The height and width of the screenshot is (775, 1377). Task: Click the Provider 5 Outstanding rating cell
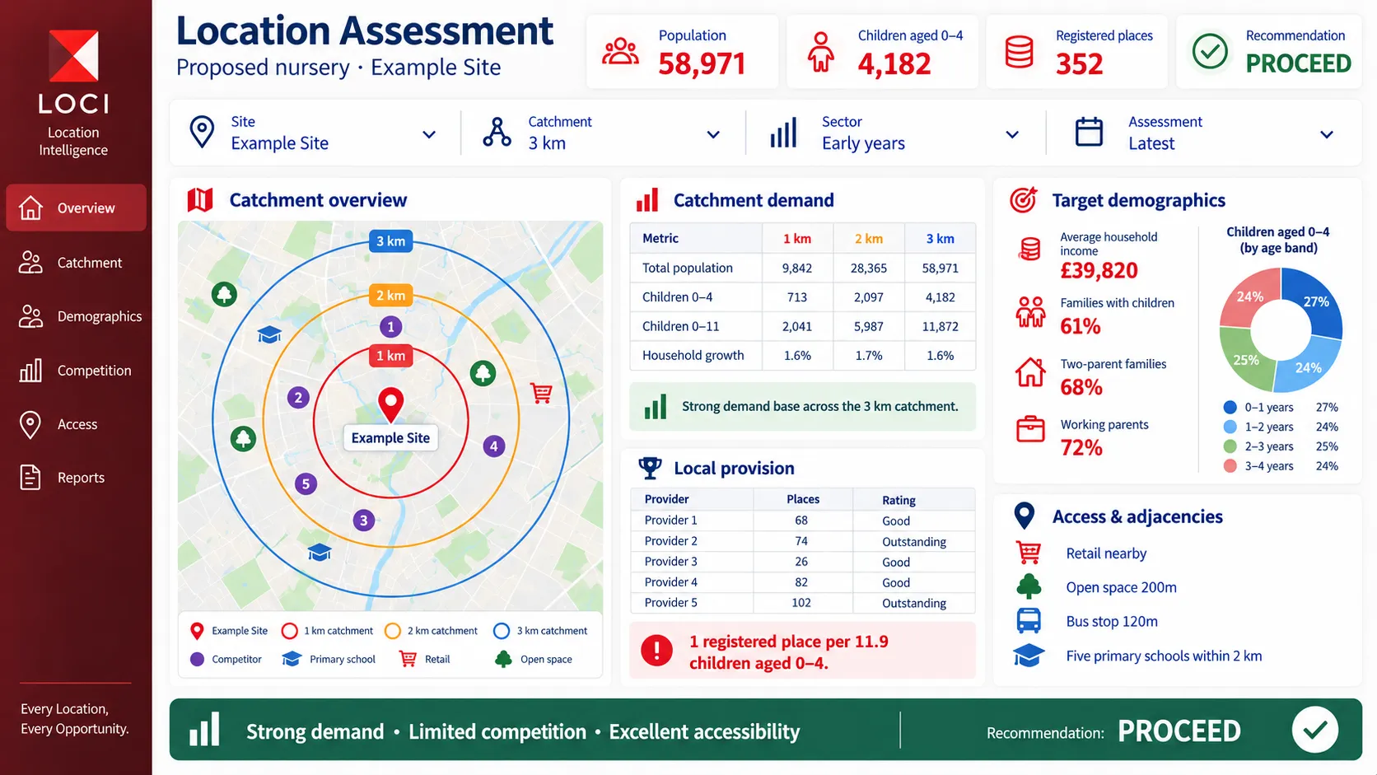pos(914,603)
